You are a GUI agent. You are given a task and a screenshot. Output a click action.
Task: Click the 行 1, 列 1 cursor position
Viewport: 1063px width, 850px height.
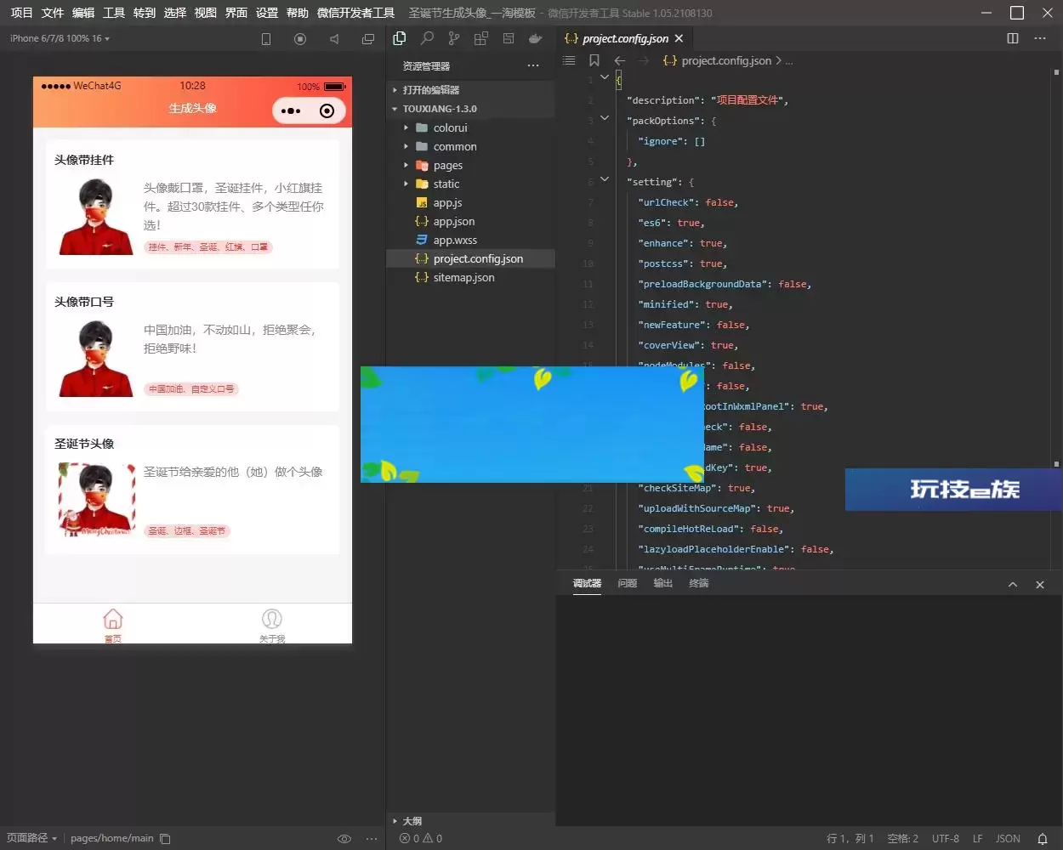pos(850,839)
